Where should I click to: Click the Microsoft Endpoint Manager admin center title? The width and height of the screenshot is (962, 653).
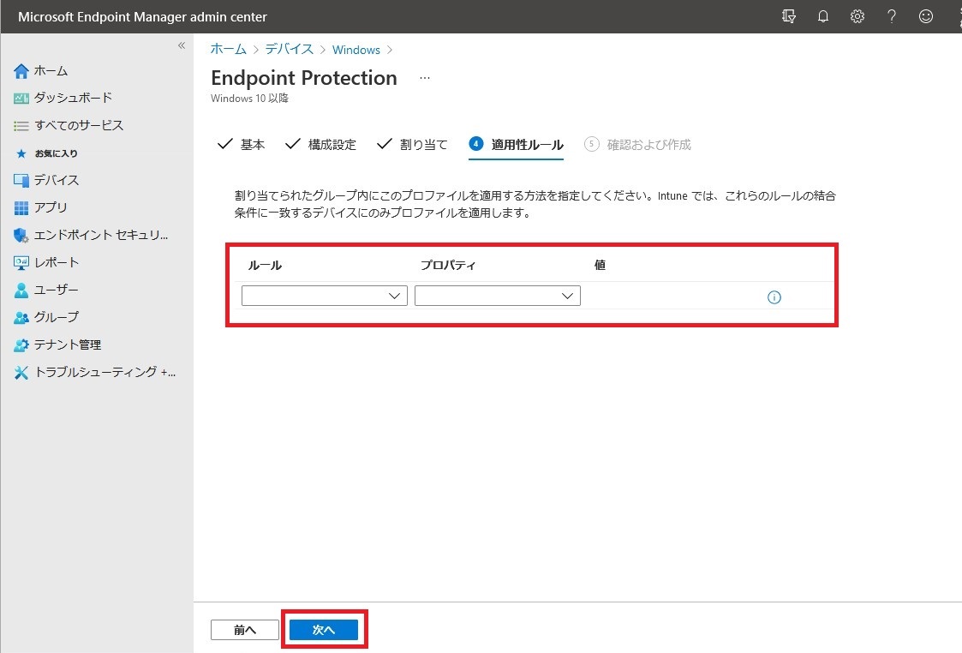point(142,17)
